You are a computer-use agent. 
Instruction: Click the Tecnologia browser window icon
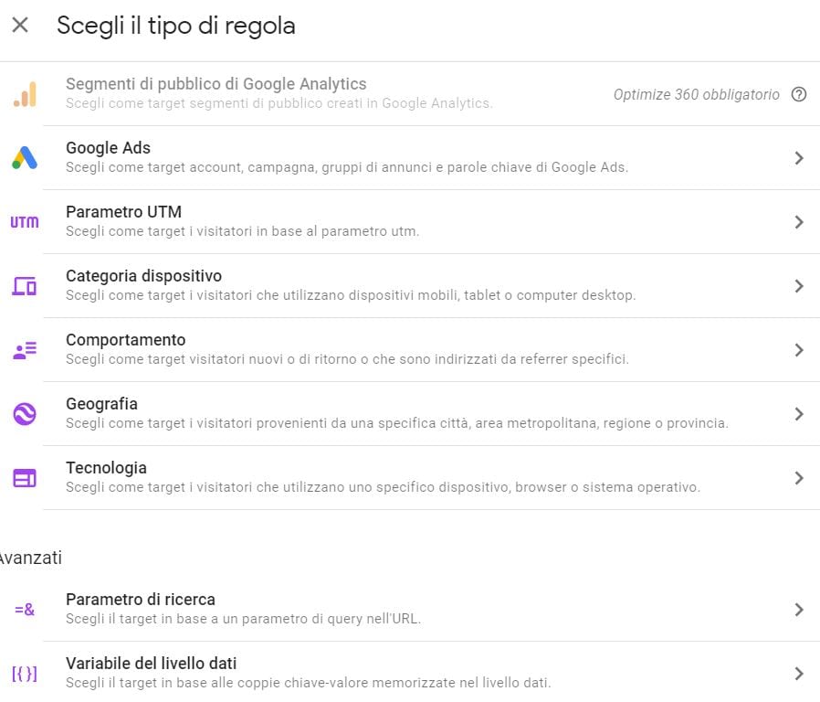point(25,478)
